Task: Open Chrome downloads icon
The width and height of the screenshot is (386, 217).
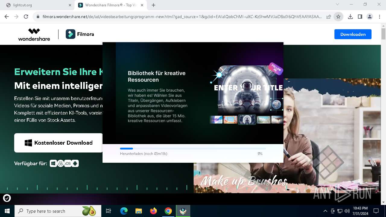Action: click(350, 17)
